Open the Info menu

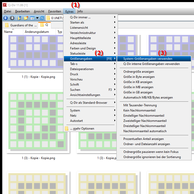pos(80,11)
